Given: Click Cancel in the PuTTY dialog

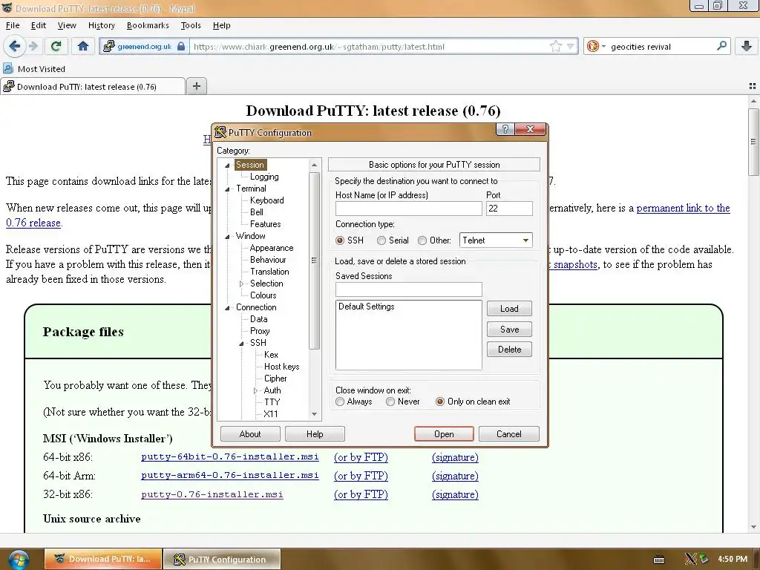Looking at the screenshot, I should [509, 433].
